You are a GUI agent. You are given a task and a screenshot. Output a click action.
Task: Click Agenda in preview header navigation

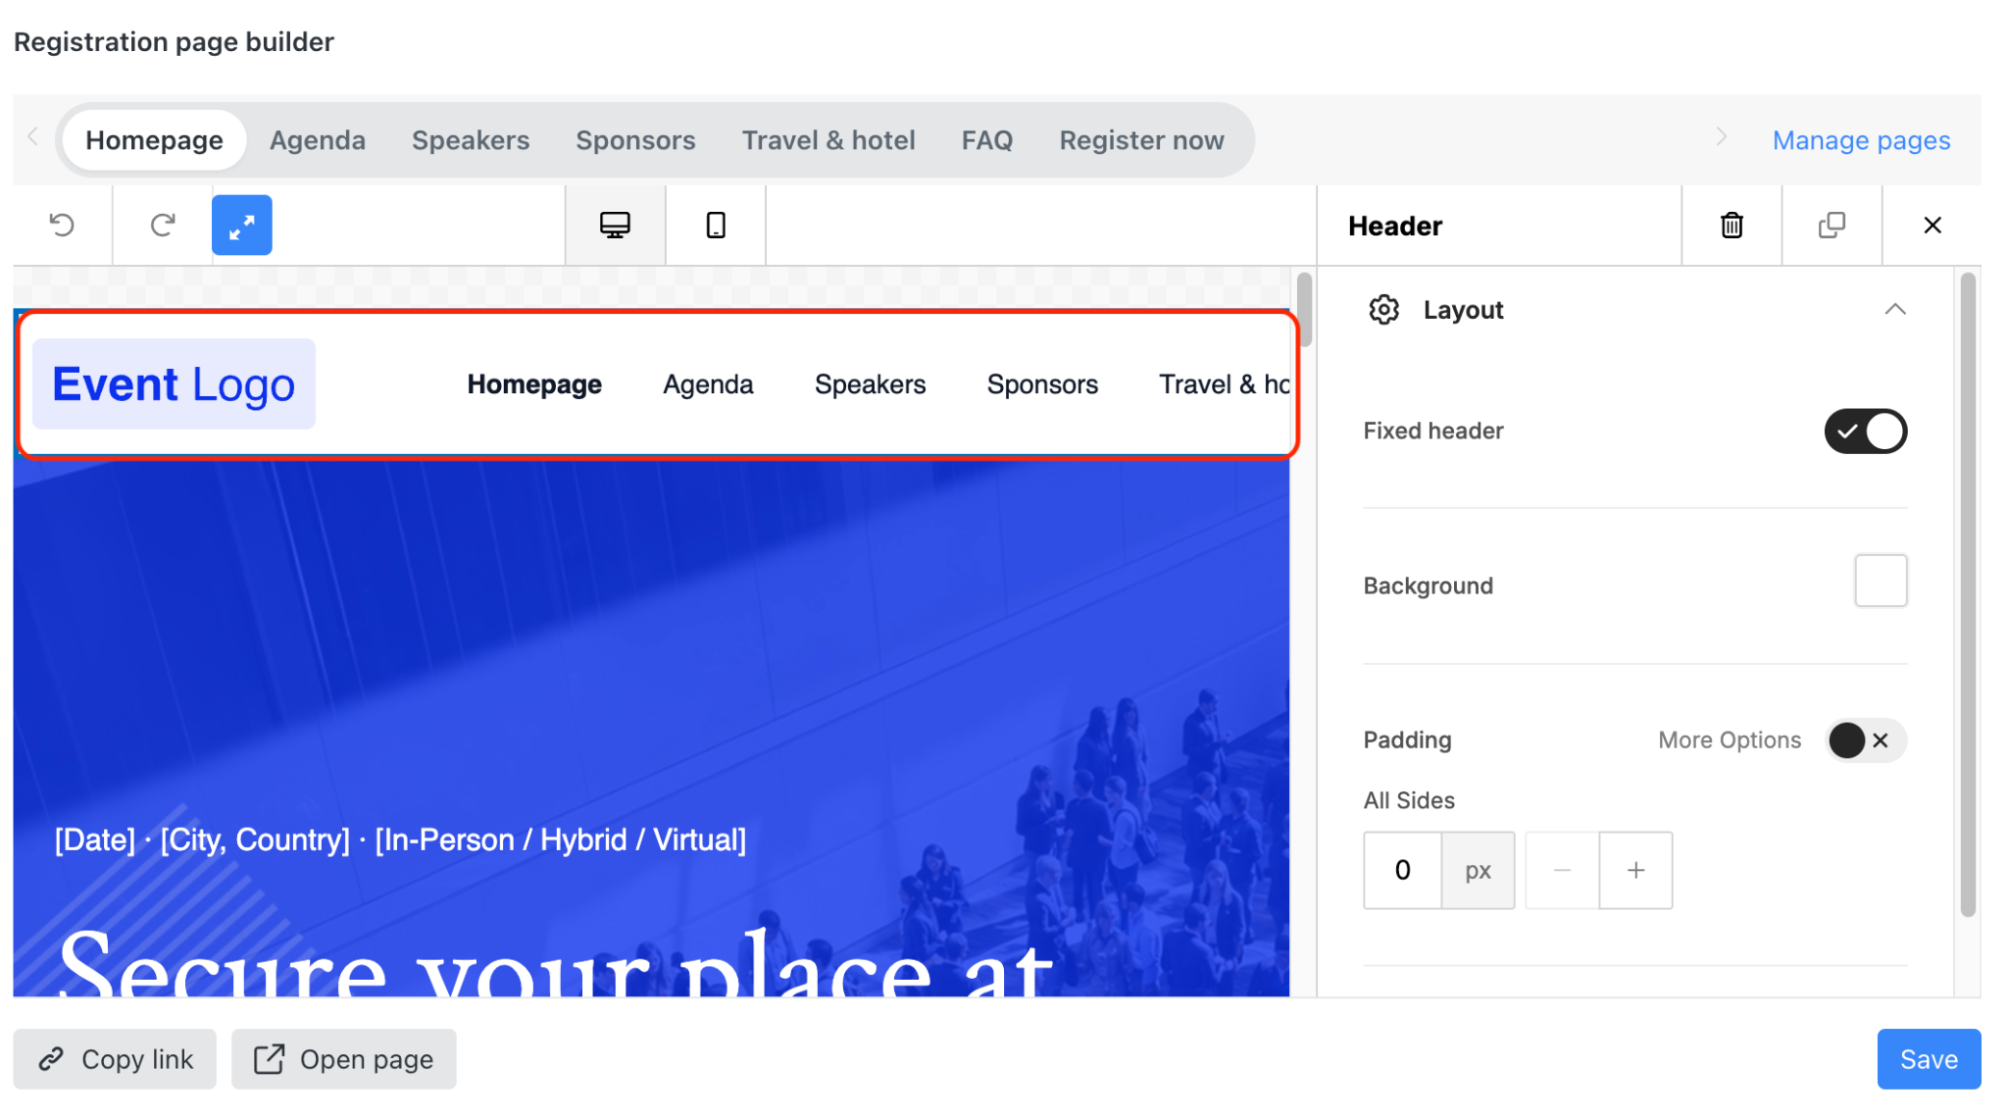(708, 384)
